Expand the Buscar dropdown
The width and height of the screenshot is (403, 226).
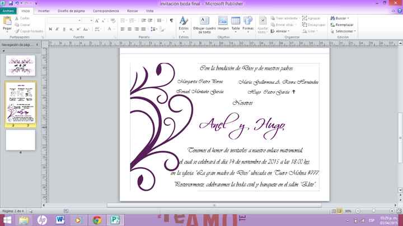[348, 18]
